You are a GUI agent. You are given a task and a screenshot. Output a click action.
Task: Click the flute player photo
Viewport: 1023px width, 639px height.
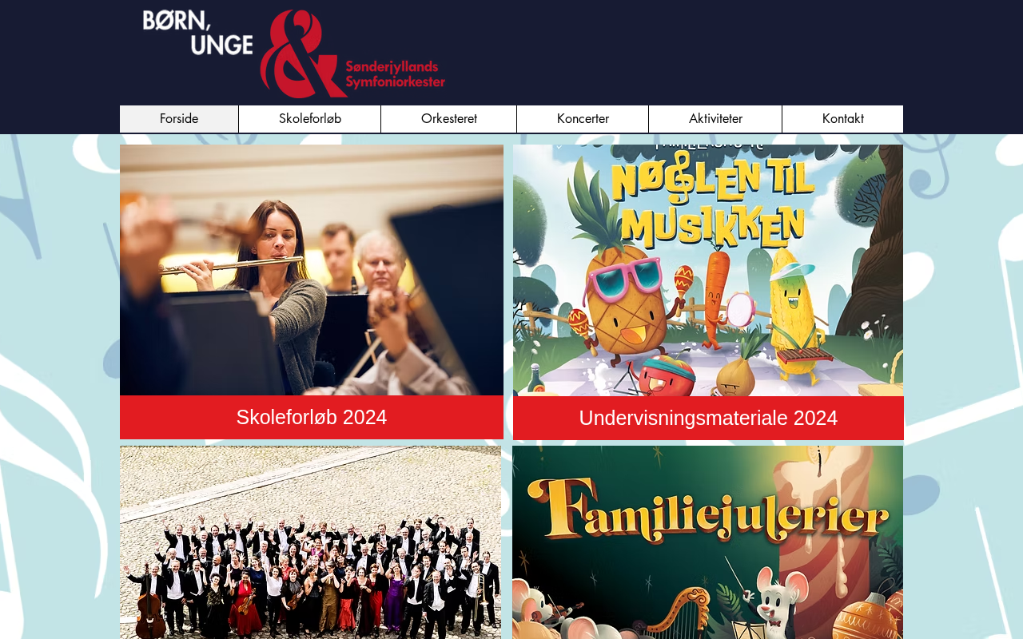tap(312, 270)
